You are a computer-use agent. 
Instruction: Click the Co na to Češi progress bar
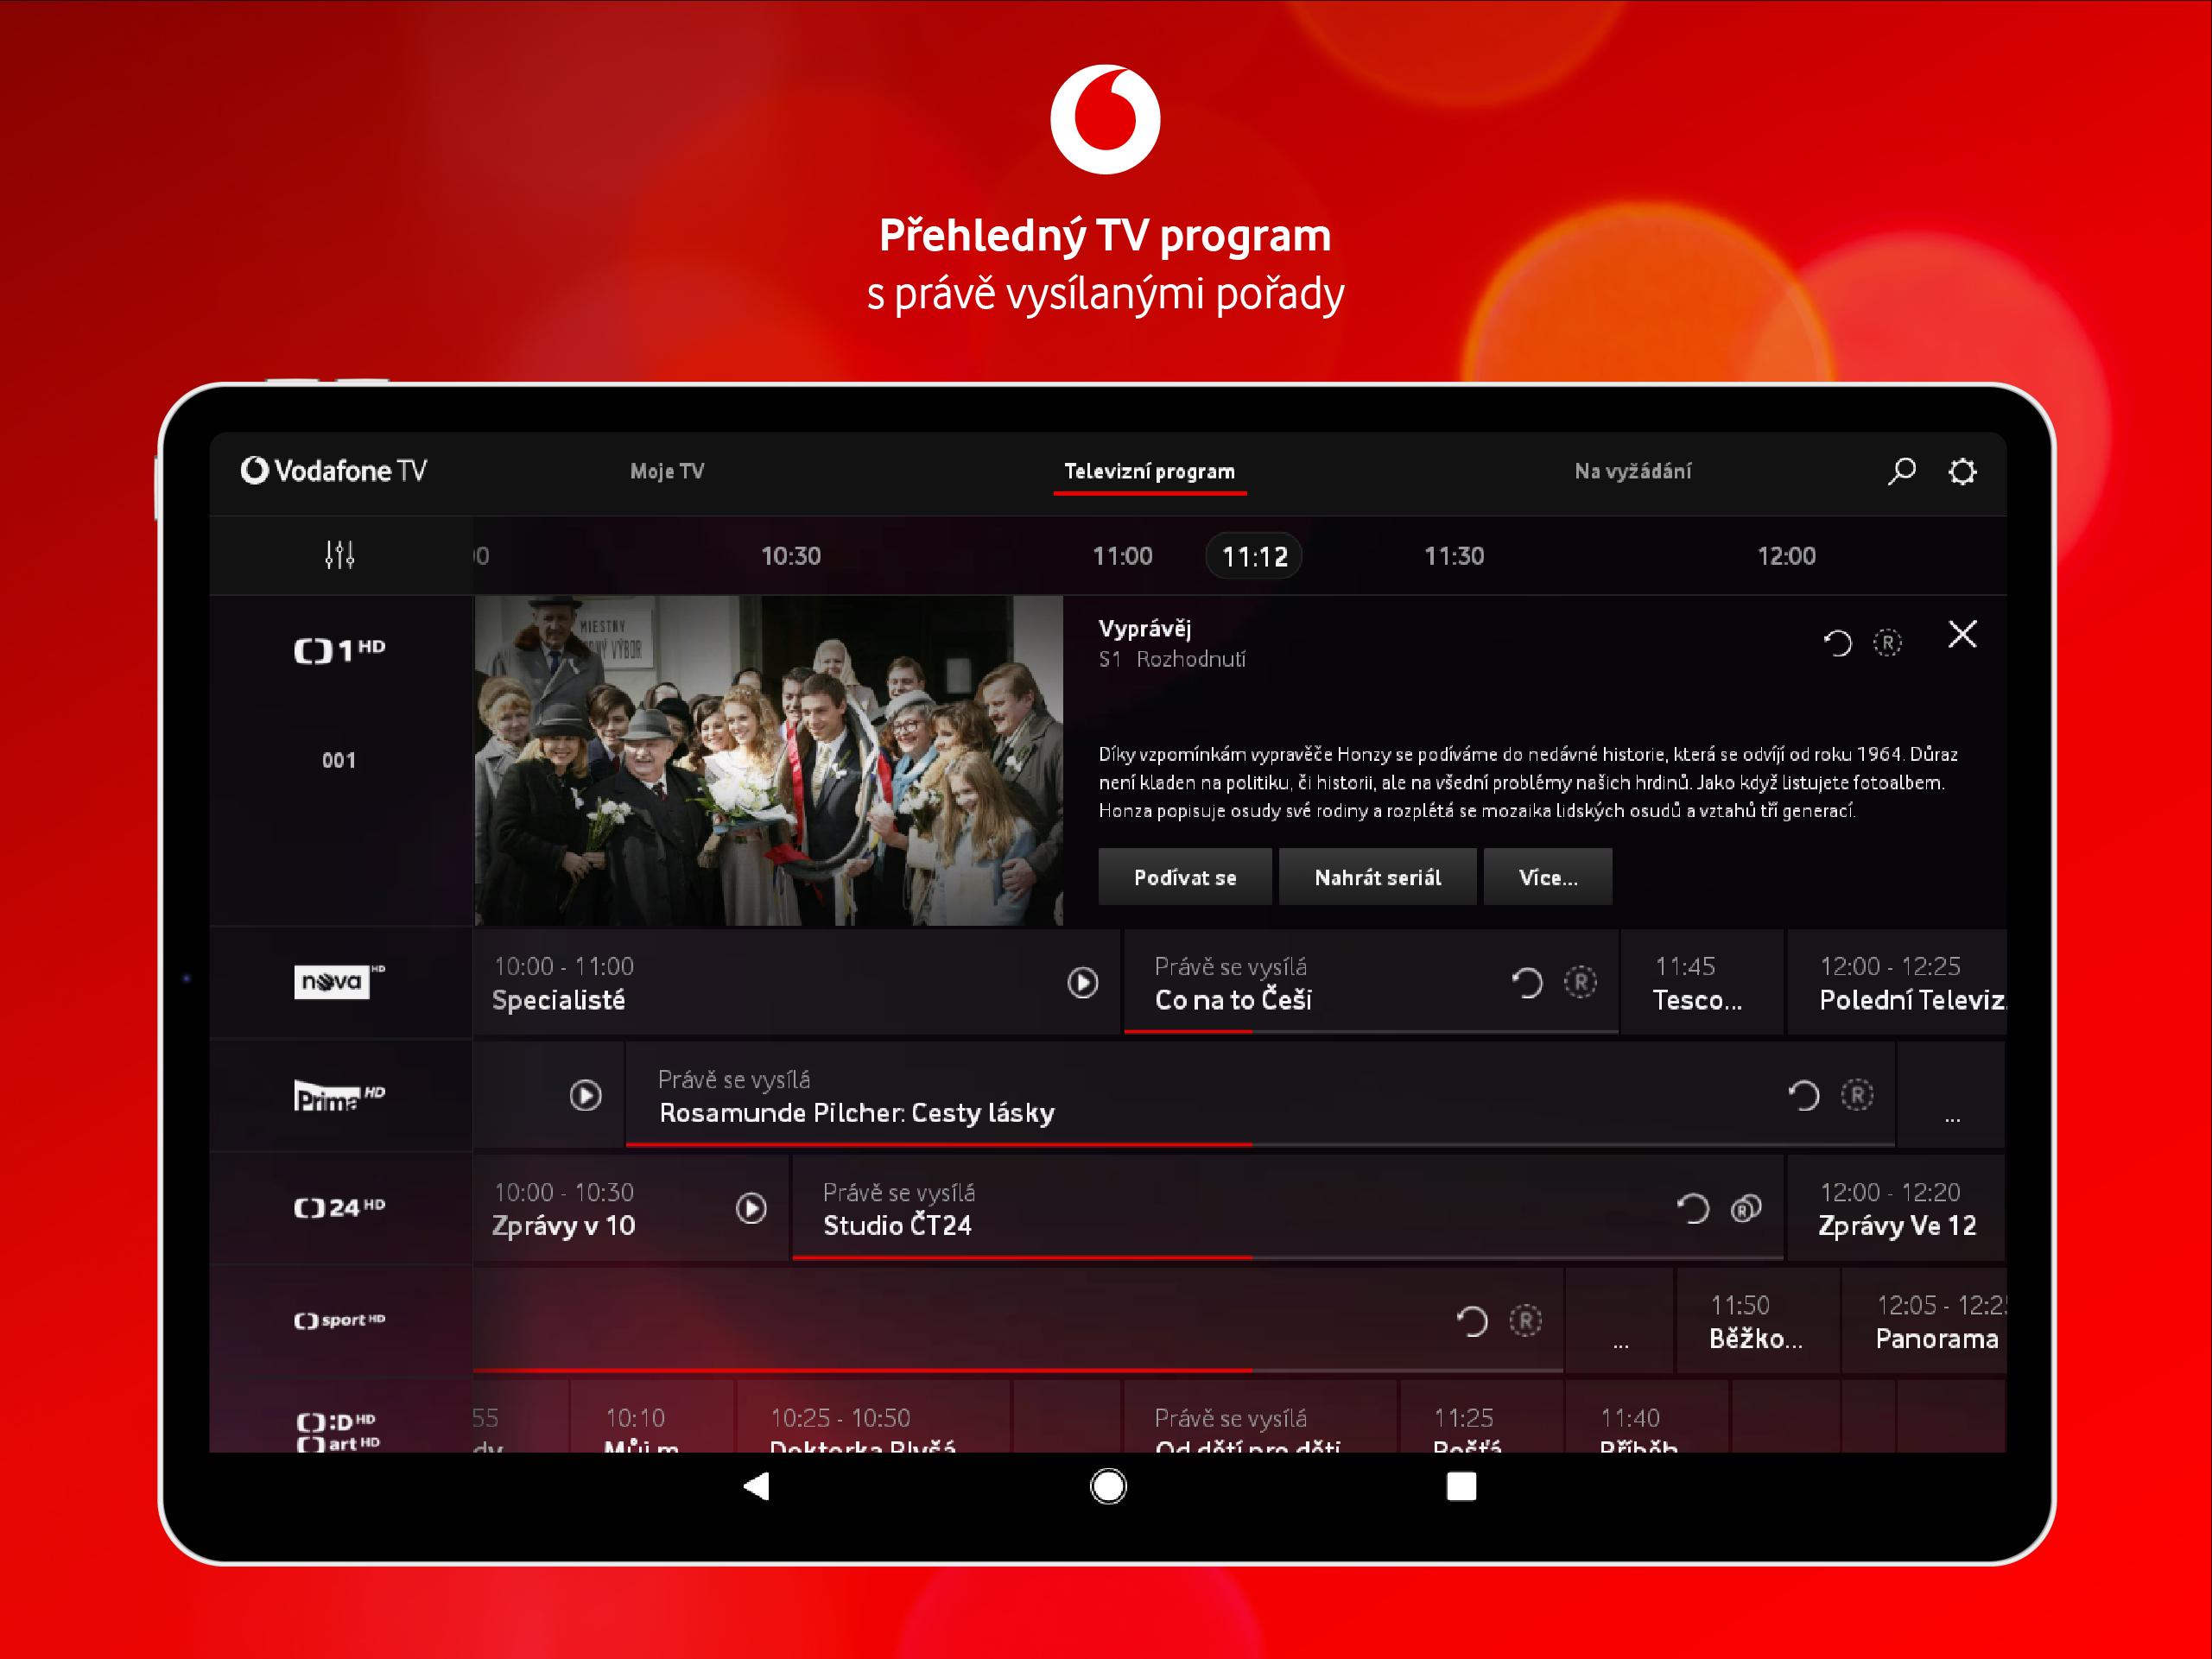[x=1371, y=1031]
